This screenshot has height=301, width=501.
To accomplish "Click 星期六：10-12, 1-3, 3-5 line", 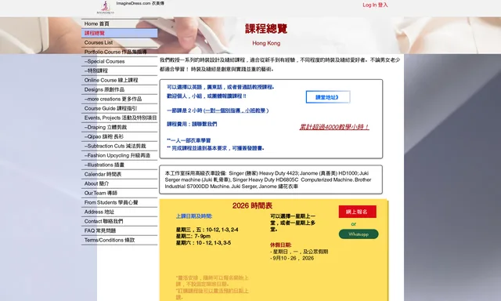I will (204, 243).
